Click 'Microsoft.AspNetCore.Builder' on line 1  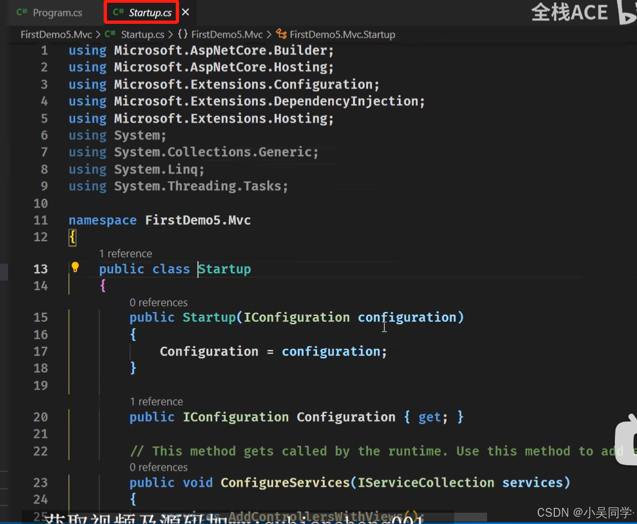pos(221,50)
